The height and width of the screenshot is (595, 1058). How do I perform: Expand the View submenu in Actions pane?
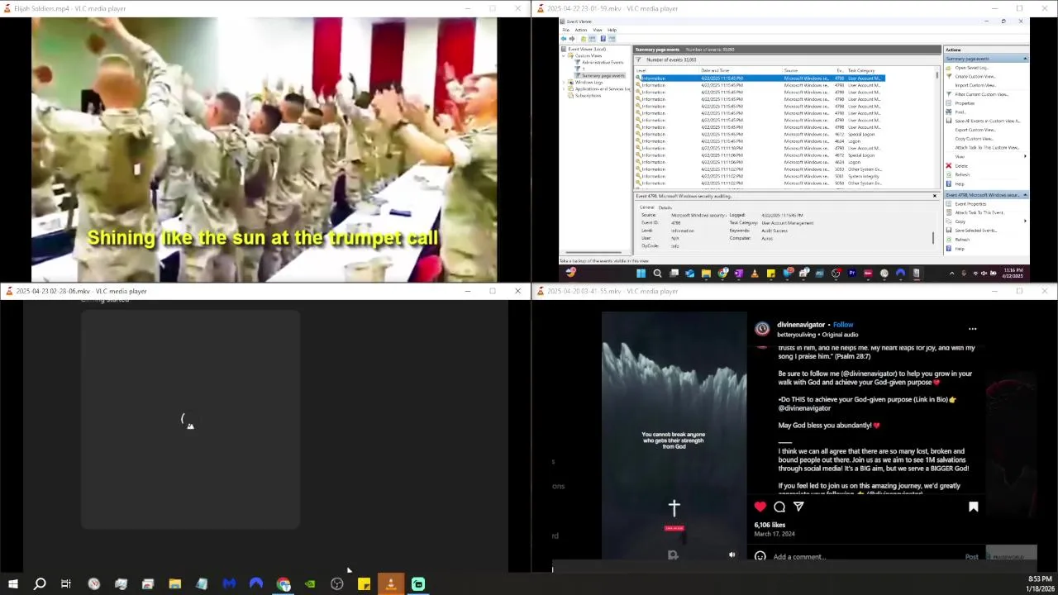click(x=1026, y=156)
